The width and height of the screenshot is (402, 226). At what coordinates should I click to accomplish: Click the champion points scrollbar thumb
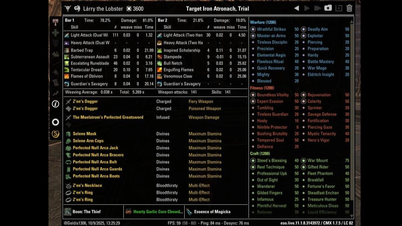pyautogui.click(x=352, y=110)
